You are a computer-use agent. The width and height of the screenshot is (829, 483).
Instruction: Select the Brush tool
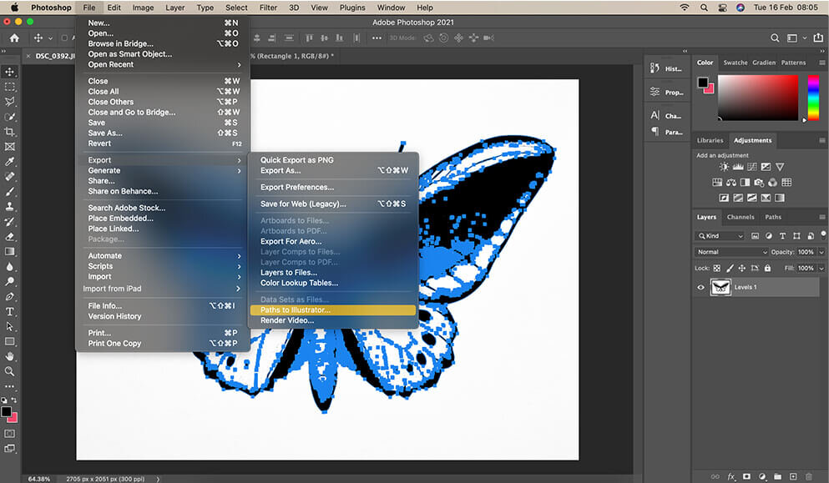click(x=9, y=192)
